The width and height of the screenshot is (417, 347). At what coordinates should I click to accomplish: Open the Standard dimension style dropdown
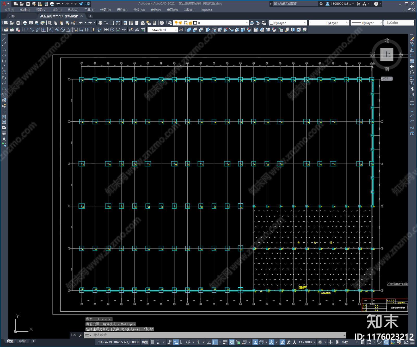[x=163, y=30]
